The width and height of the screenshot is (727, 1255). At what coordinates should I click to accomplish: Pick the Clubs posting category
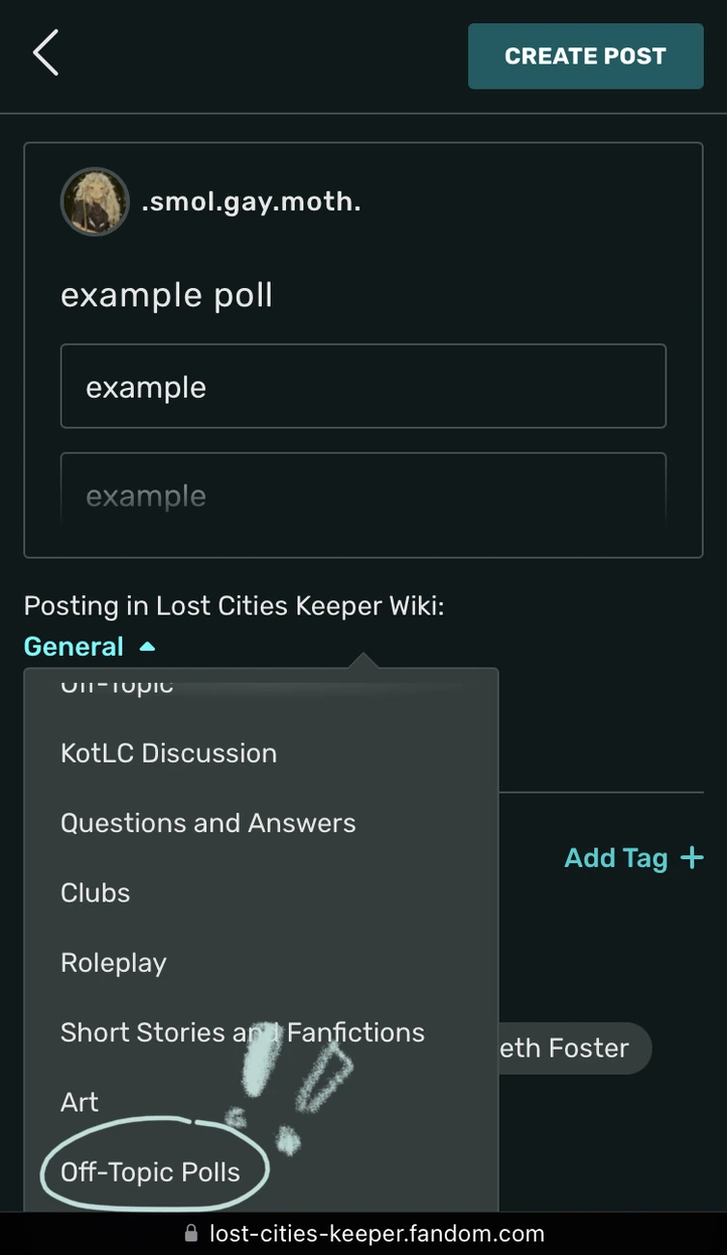point(94,892)
